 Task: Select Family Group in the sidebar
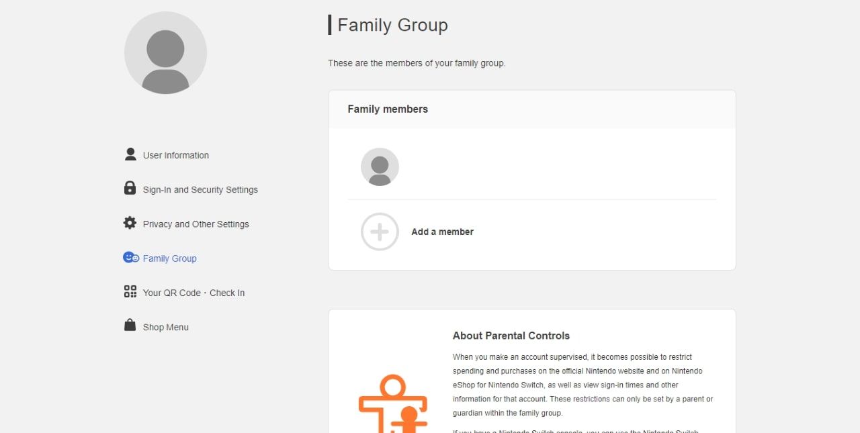(169, 258)
